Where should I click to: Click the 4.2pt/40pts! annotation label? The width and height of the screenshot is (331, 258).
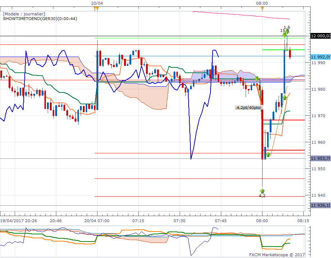tap(249, 107)
